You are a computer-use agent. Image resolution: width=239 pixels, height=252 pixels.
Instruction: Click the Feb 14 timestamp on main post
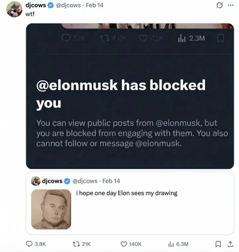tap(95, 5)
